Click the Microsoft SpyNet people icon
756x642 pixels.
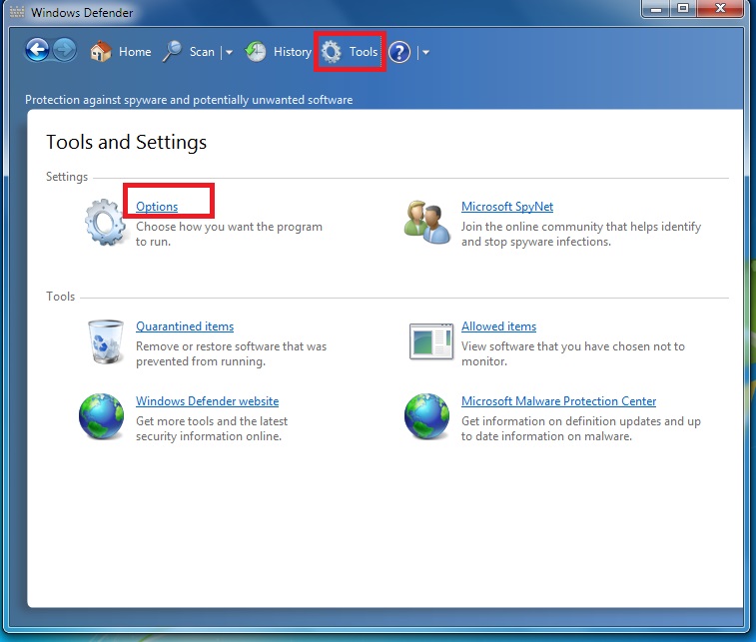point(428,223)
